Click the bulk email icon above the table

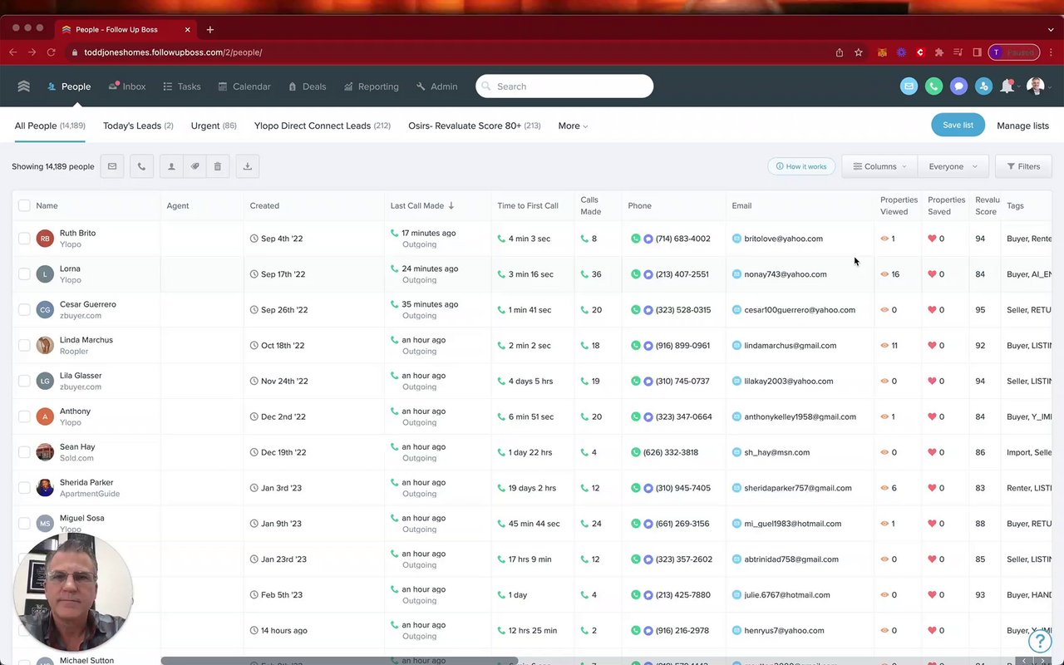coord(112,166)
